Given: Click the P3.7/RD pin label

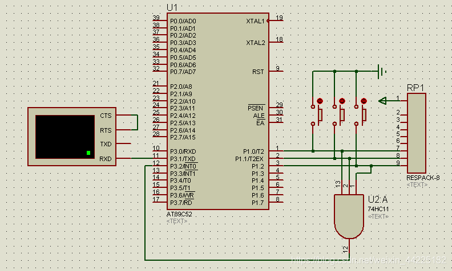Looking at the screenshot, I should 181,203.
